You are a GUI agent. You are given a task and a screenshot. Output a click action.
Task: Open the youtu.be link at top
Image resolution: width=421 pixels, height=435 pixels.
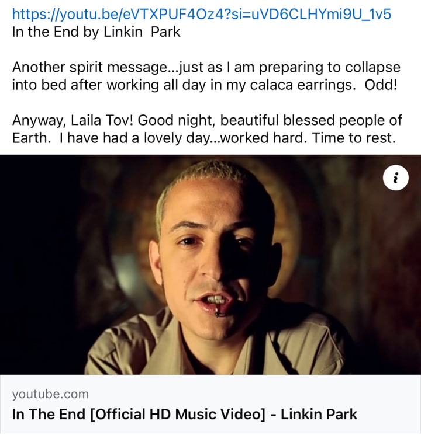pyautogui.click(x=202, y=14)
